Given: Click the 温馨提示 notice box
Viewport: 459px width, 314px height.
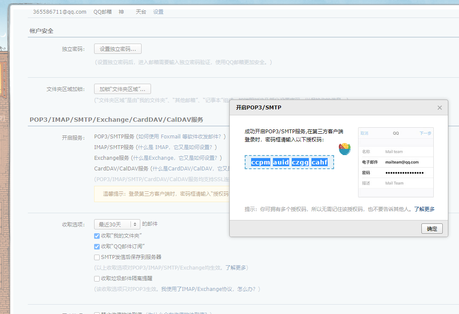Looking at the screenshot, I should point(162,194).
